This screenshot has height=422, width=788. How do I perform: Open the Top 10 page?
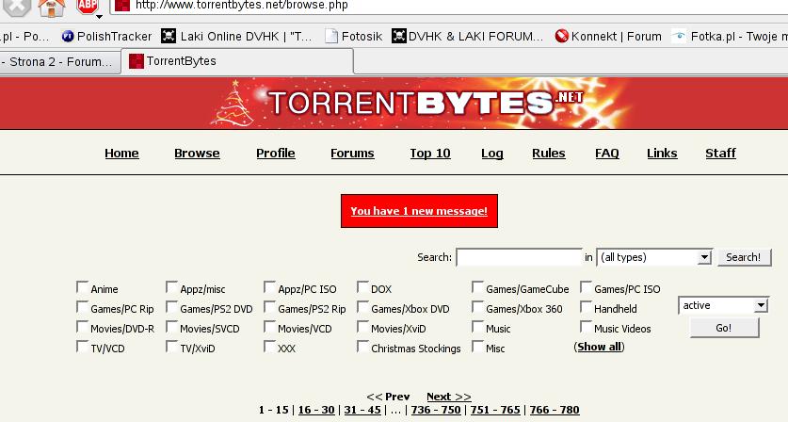(x=430, y=153)
